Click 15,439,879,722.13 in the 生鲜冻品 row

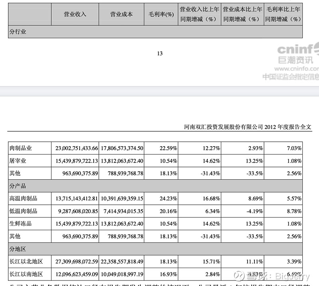[x=77, y=223]
